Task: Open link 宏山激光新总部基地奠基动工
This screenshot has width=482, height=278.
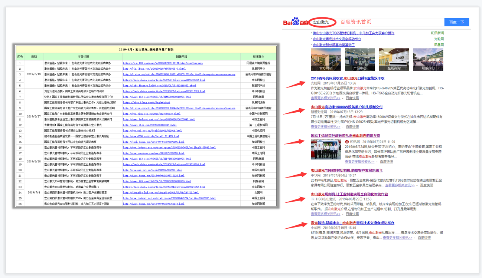Action: pos(333,45)
